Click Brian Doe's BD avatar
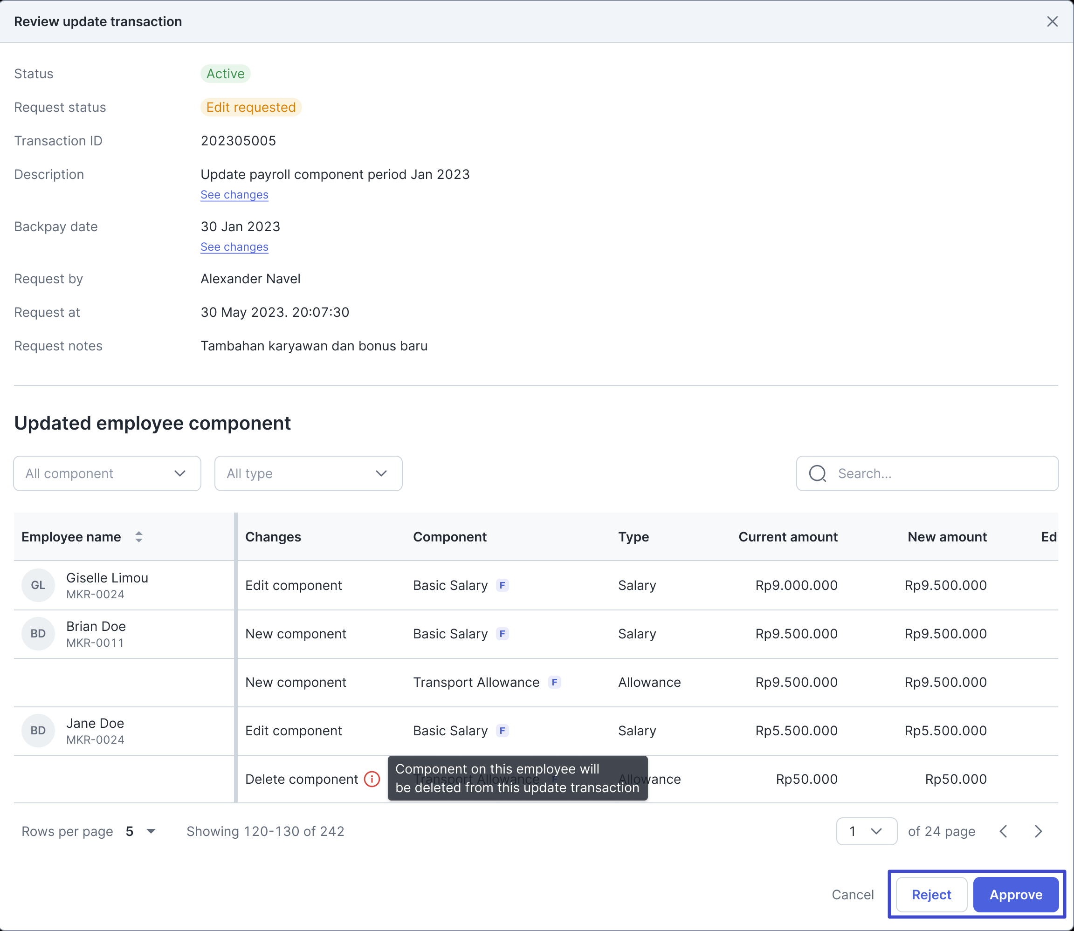 click(x=38, y=633)
